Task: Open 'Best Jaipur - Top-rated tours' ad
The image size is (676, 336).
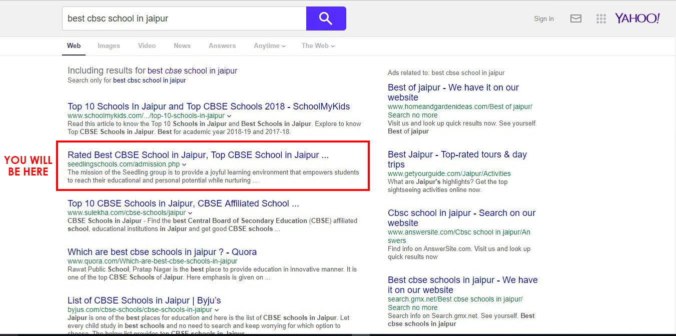Action: (457, 159)
